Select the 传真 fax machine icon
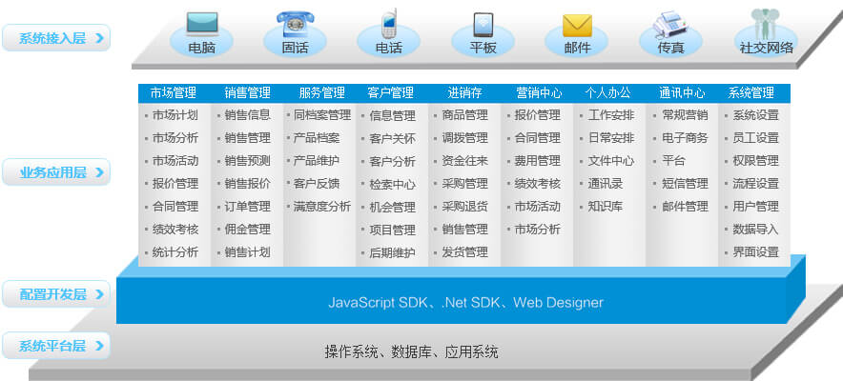 [x=670, y=24]
